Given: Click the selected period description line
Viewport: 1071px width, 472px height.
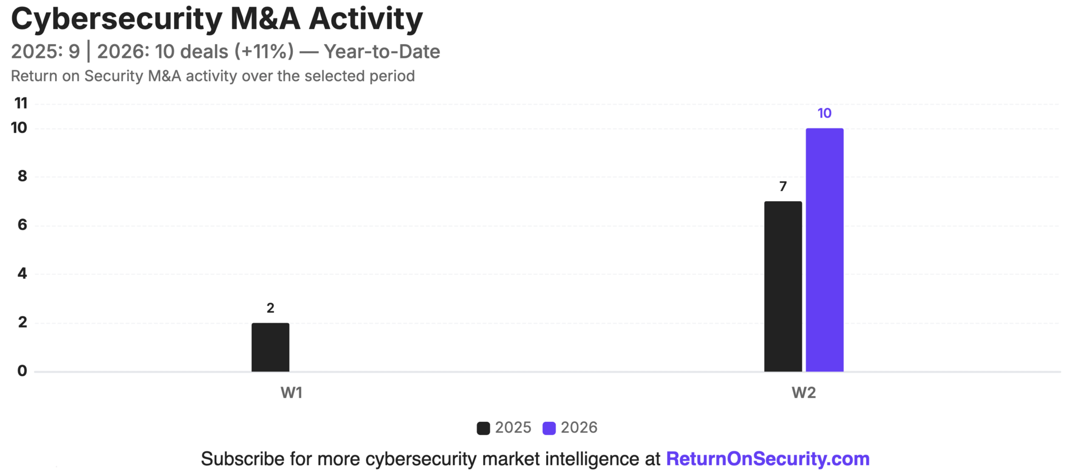Looking at the screenshot, I should point(213,76).
